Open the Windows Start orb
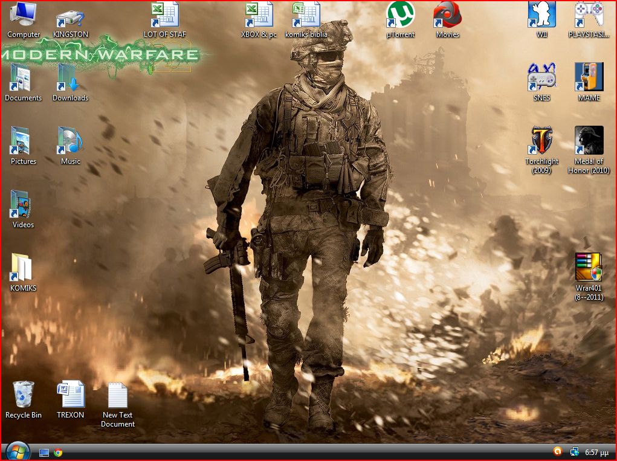Viewport: 617px width, 461px height. point(18,451)
